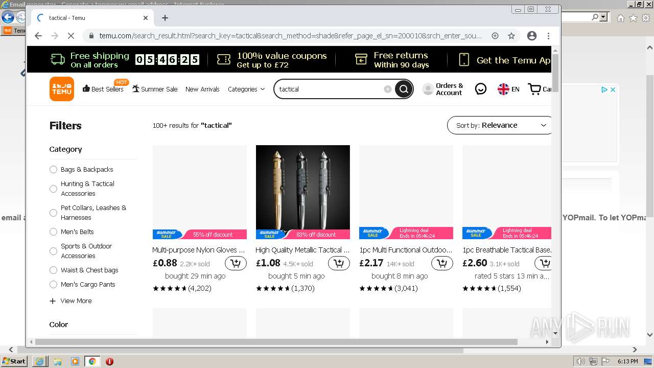Click Free shipping banner
Image resolution: width=654 pixels, height=368 pixels.
tap(90, 60)
